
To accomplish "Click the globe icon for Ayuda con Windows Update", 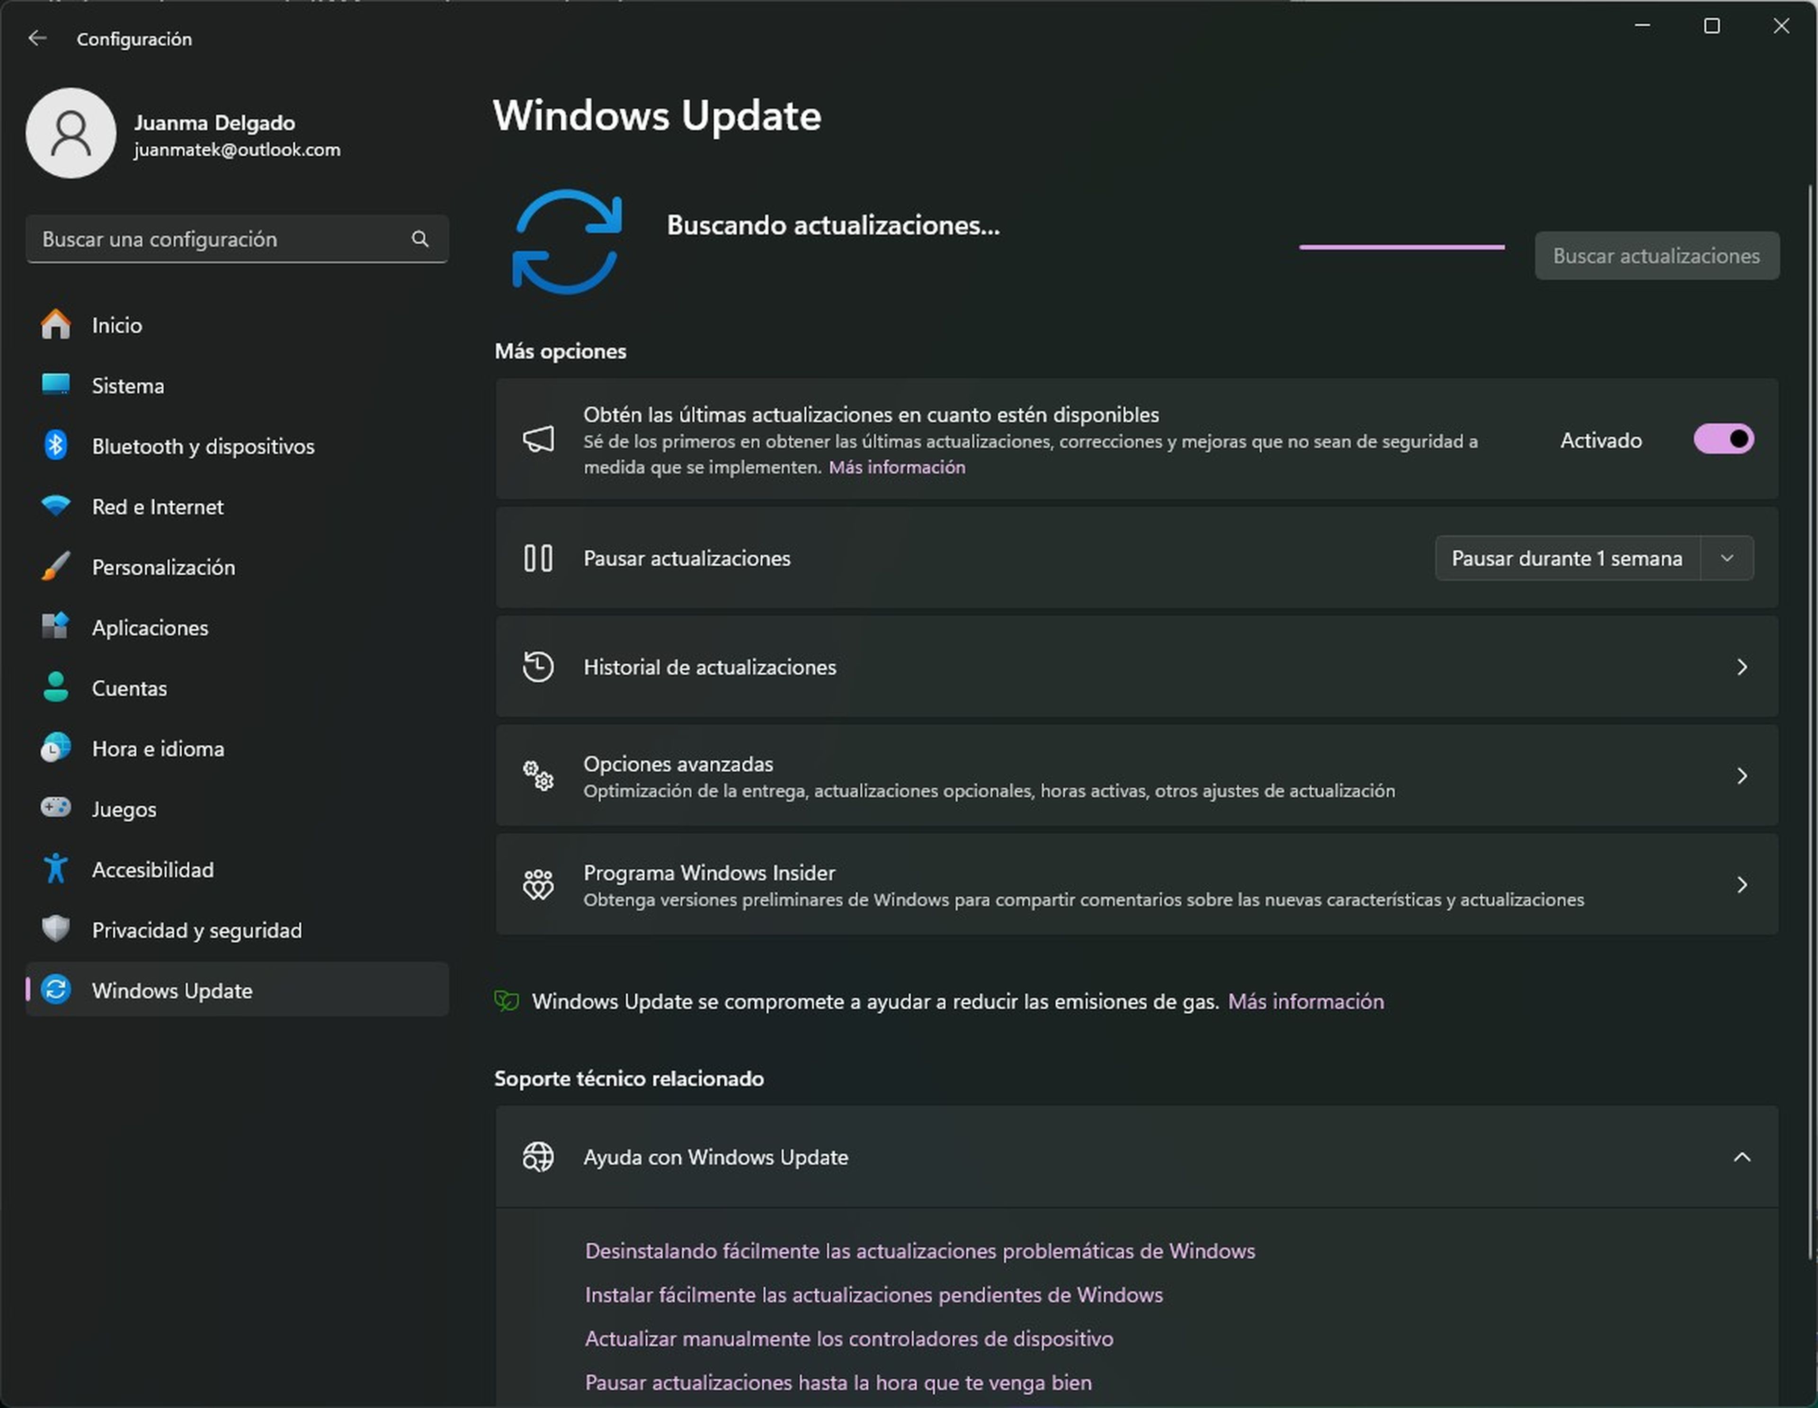I will coord(539,1157).
